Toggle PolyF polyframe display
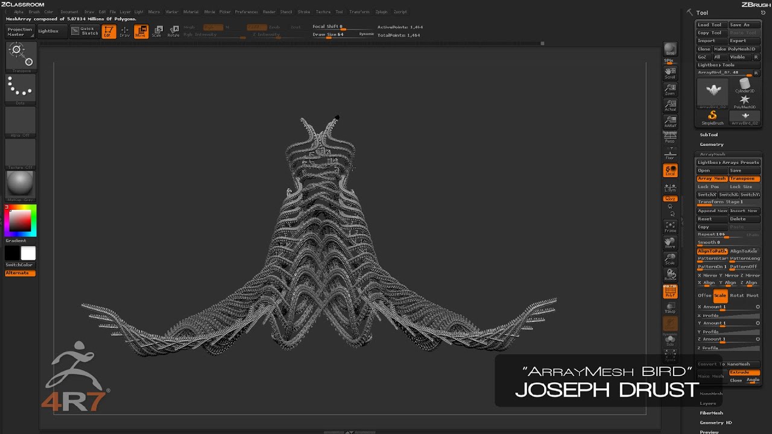This screenshot has height=434, width=772. (x=670, y=291)
